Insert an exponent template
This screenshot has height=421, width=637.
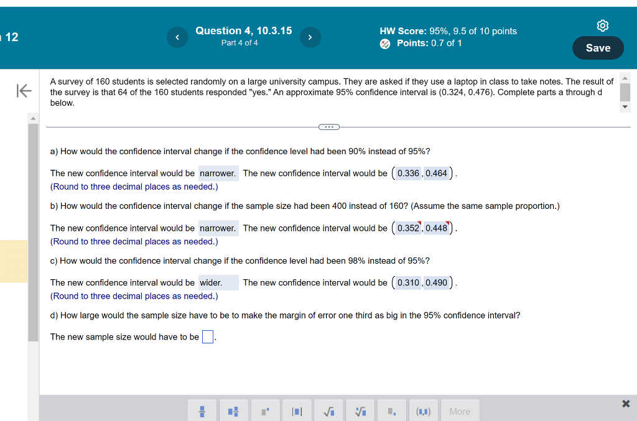[265, 411]
